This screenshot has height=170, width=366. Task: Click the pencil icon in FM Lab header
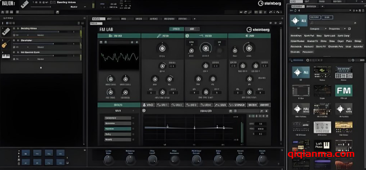coord(159,36)
